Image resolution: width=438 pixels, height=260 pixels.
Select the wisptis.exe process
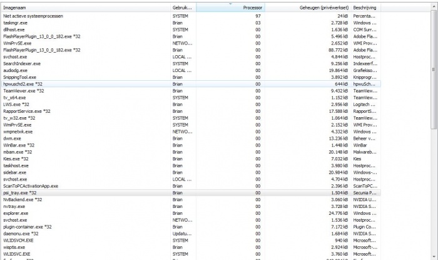coord(191,247)
